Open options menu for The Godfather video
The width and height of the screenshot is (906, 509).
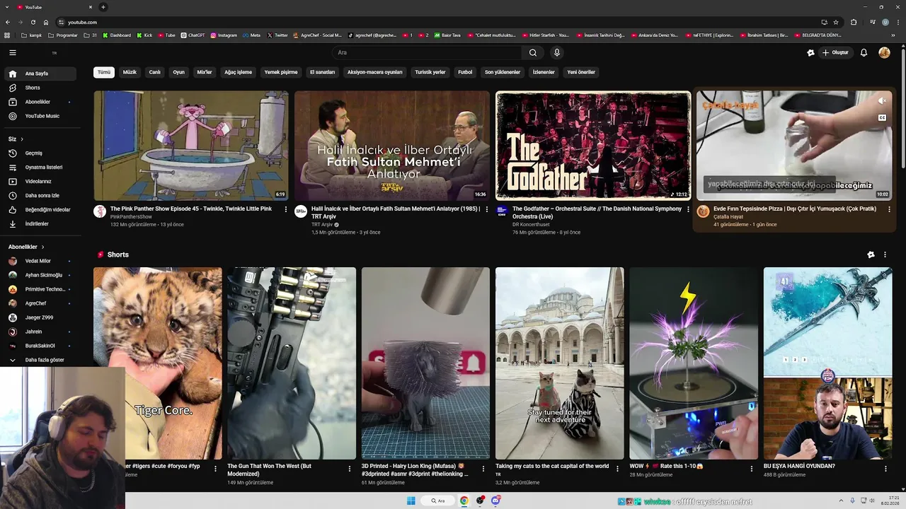coord(688,209)
